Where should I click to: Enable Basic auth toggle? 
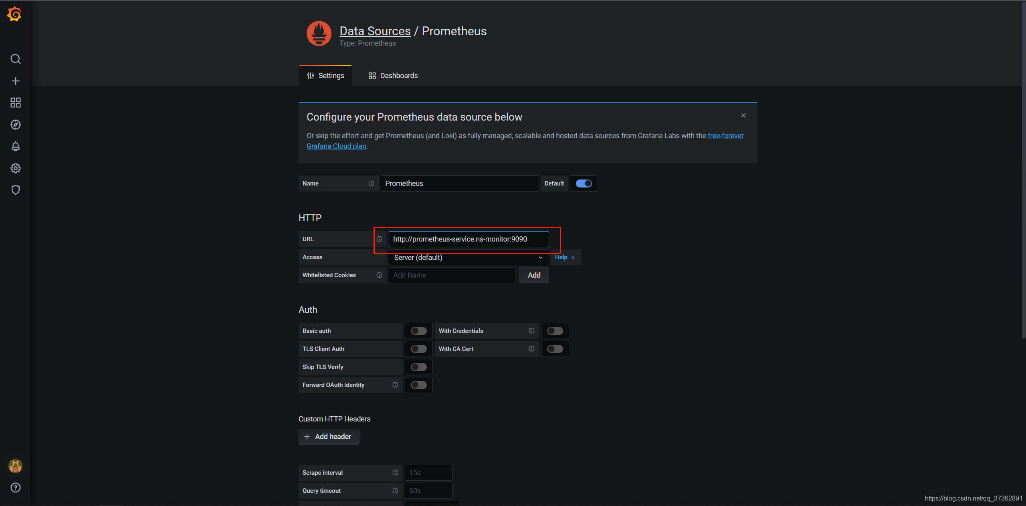(x=418, y=330)
